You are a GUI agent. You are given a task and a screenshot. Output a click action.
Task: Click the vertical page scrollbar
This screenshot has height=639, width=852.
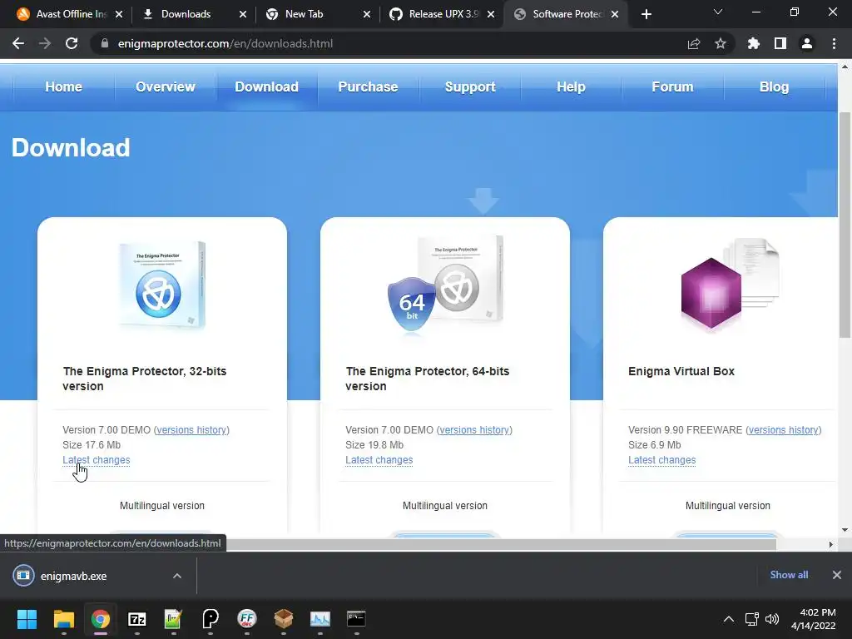(845, 225)
